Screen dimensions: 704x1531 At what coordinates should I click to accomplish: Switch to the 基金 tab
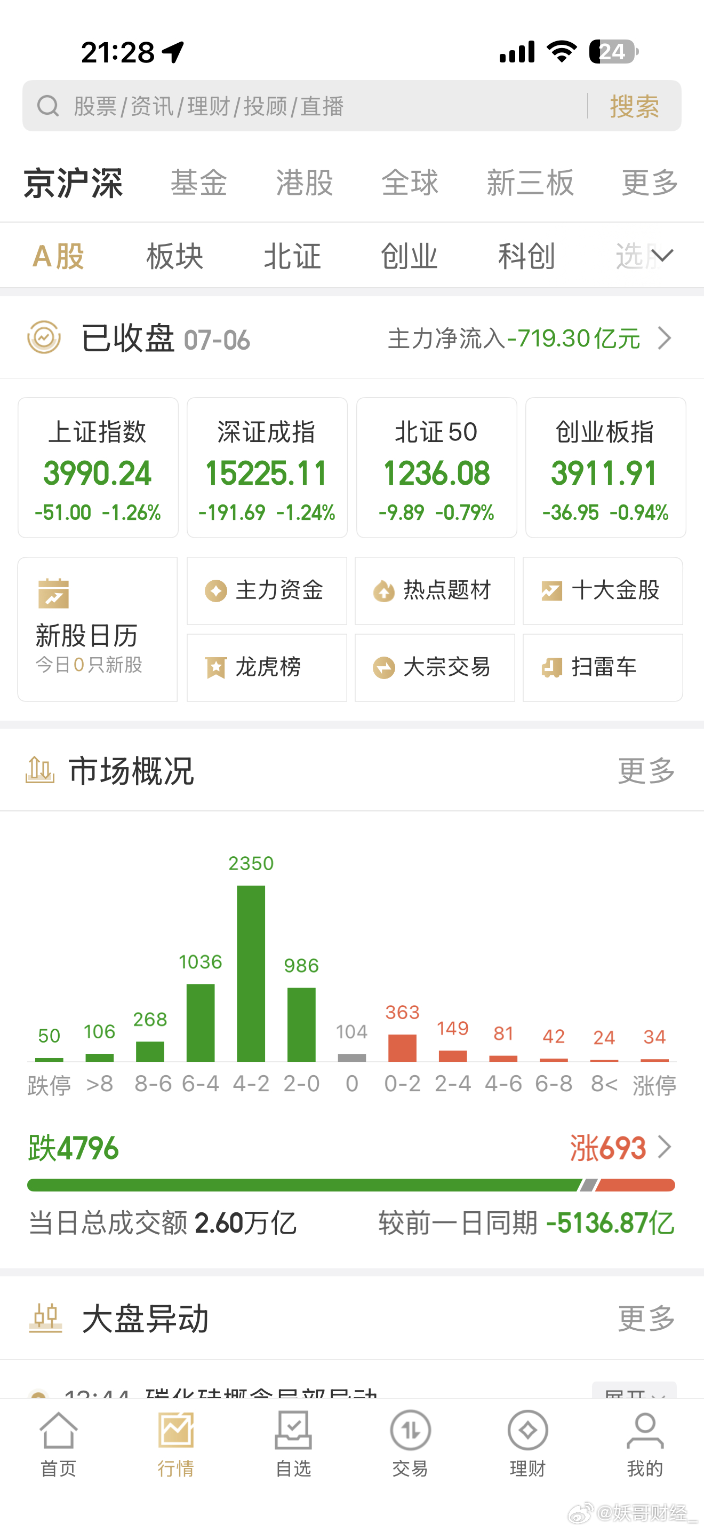[x=199, y=183]
